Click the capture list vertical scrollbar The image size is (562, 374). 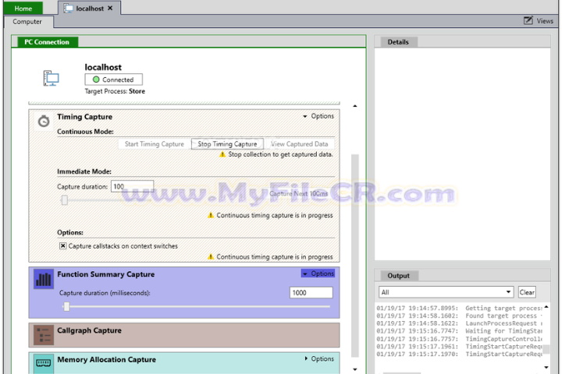pos(355,256)
